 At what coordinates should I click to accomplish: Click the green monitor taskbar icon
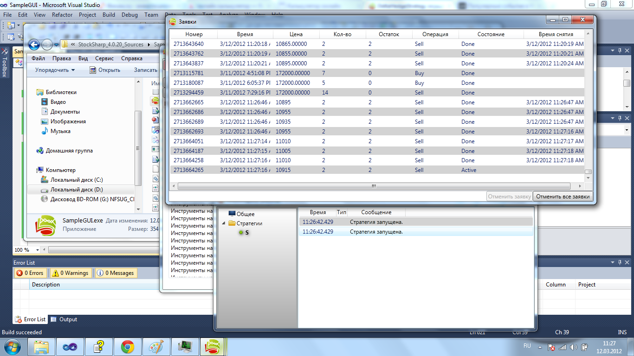pos(185,346)
